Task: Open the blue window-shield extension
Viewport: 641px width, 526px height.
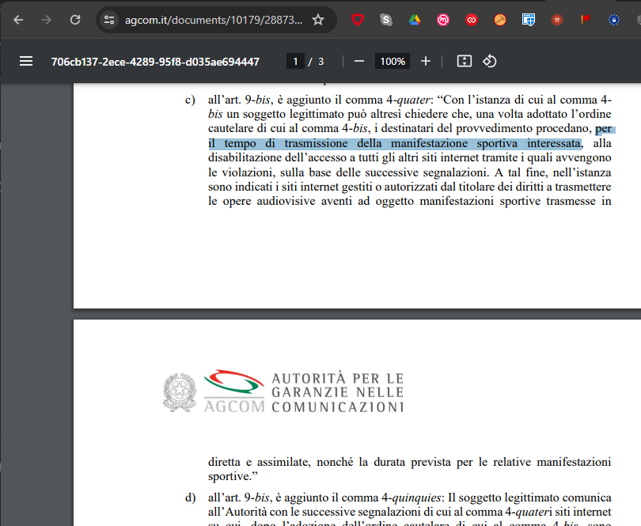Action: coord(528,20)
